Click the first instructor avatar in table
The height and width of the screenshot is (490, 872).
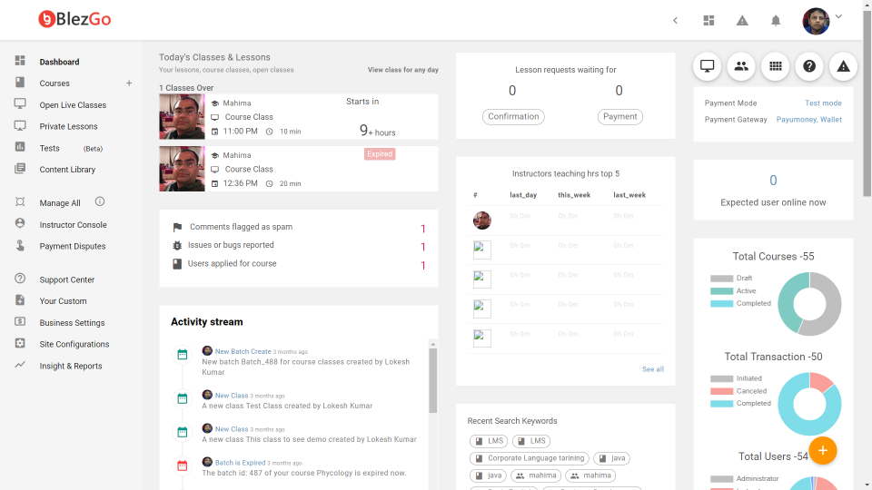coord(482,220)
